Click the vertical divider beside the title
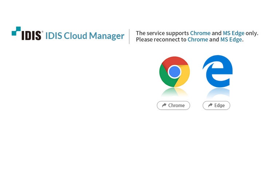This screenshot has height=171, width=273. pyautogui.click(x=129, y=36)
